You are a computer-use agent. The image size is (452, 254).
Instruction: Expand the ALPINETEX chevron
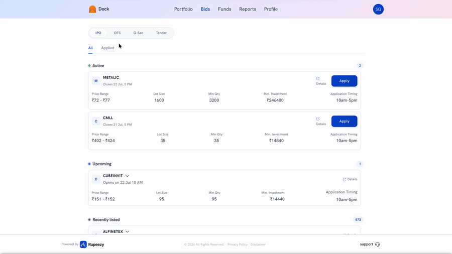pos(128,232)
